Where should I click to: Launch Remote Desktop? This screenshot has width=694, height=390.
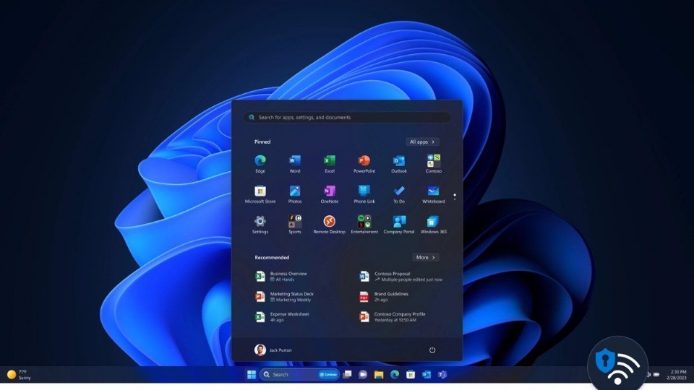coord(330,225)
